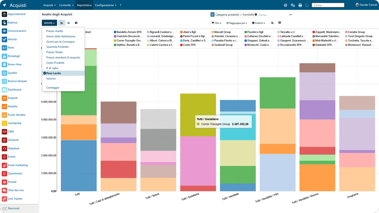Switch to pivot table view icon
Viewport: 379px width, 213px height.
[x=280, y=23]
